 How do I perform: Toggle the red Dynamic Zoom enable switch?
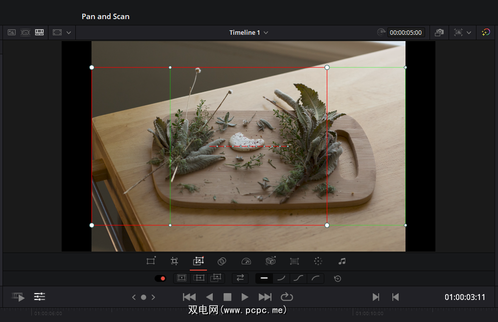[160, 278]
